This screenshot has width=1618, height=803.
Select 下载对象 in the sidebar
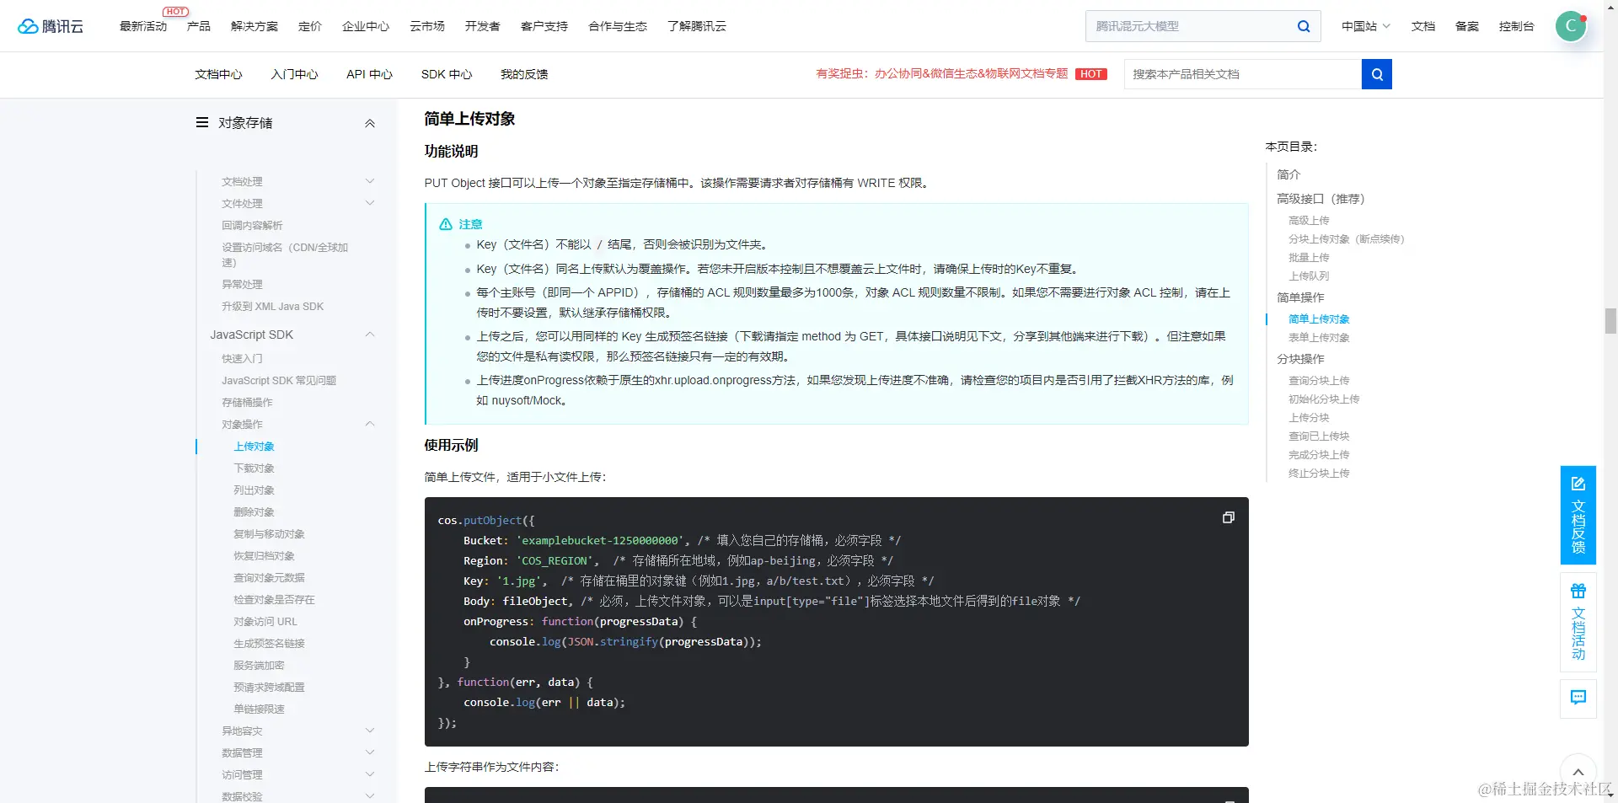[x=254, y=468]
